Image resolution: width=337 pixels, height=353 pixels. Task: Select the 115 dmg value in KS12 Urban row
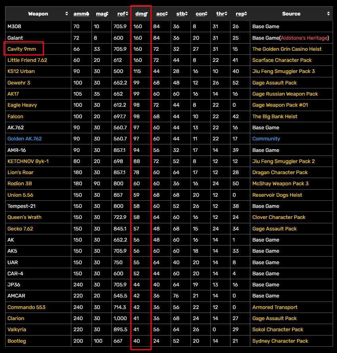coord(137,71)
